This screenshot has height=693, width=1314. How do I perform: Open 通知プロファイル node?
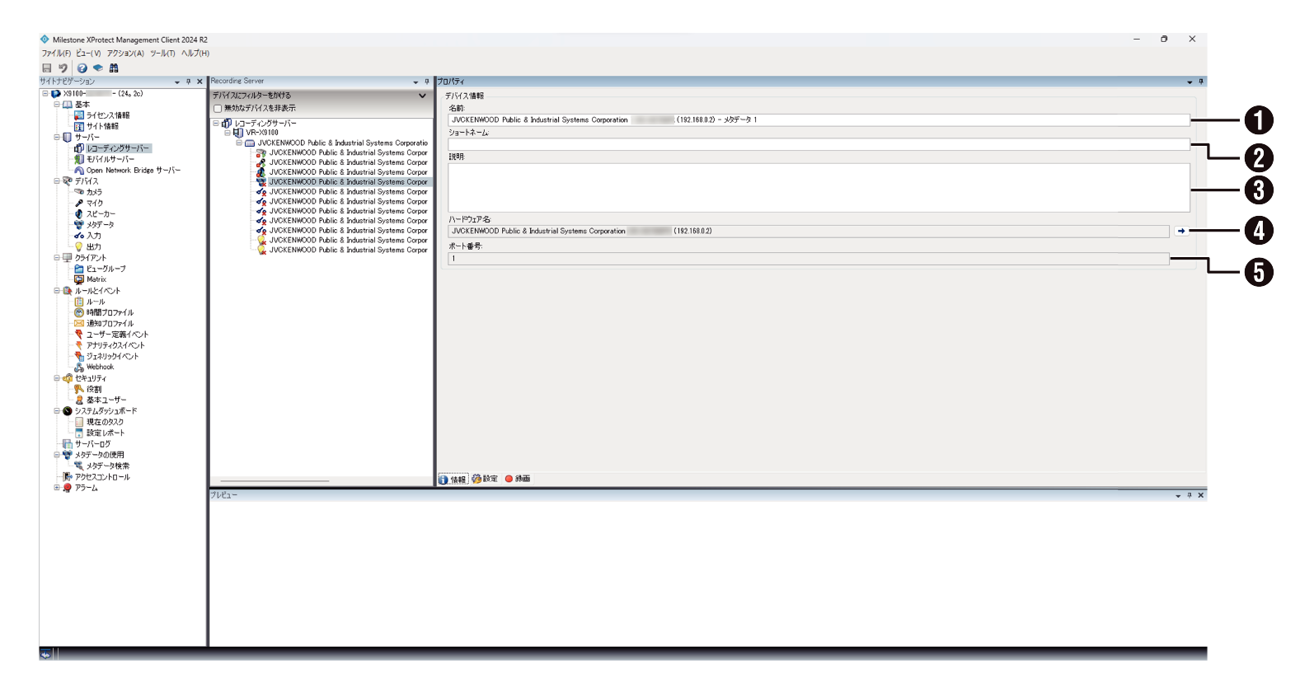point(110,323)
